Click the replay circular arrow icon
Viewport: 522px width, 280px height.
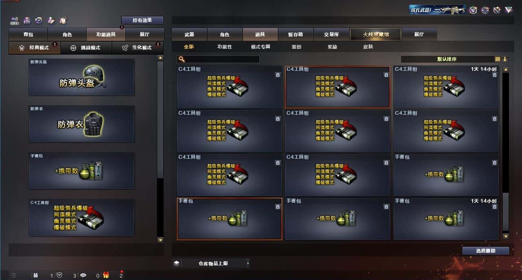(x=39, y=20)
